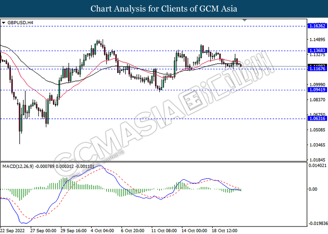Click the 6 Oct 20:00 time label
This screenshot has width=328, height=234.
[133, 231]
